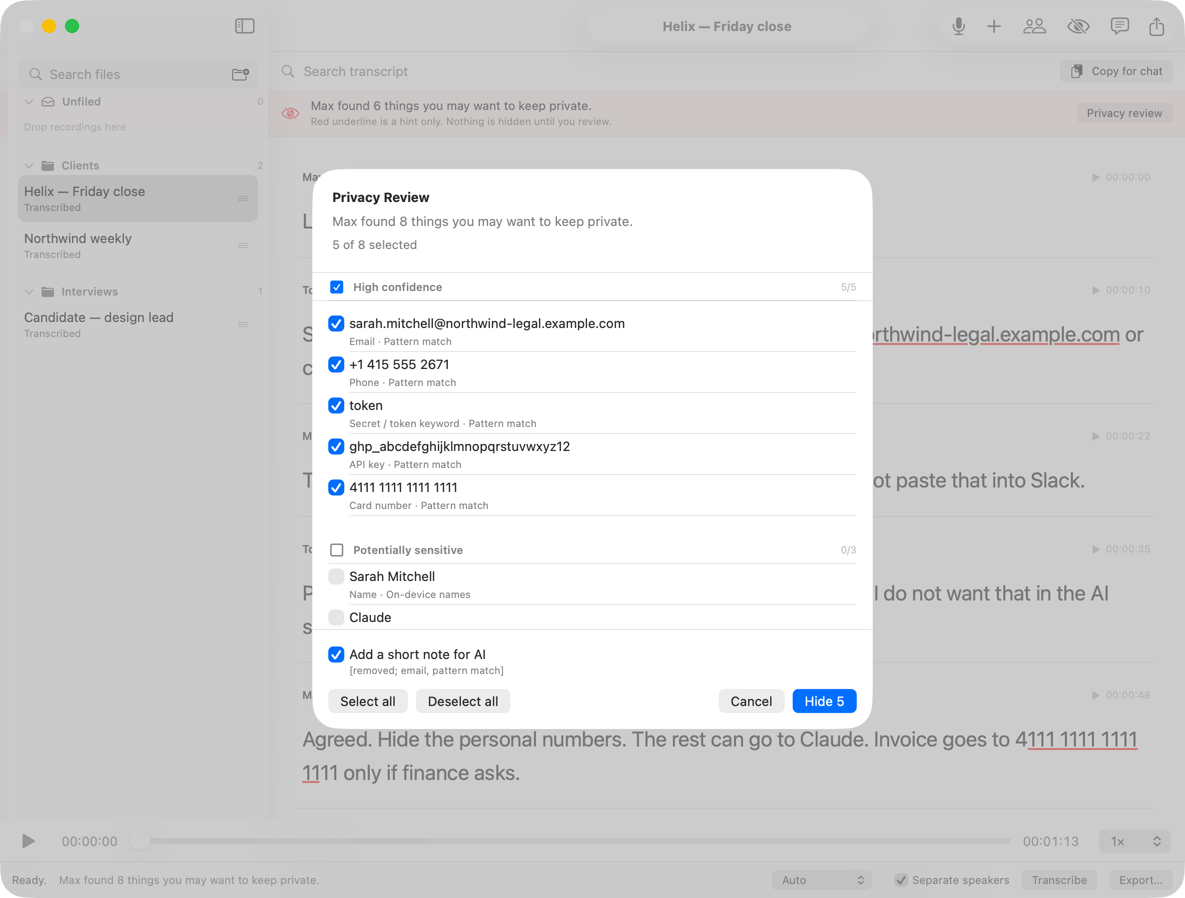Click the Deselect all button
The width and height of the screenshot is (1185, 898).
(x=463, y=701)
